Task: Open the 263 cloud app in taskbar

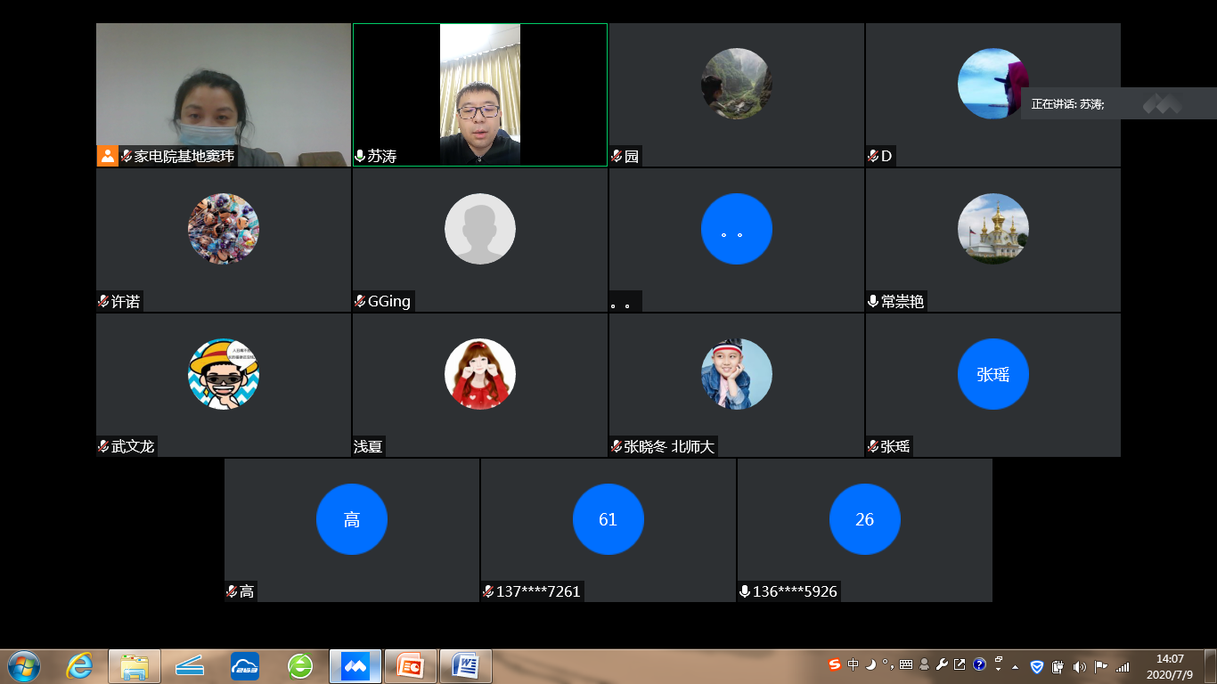Action: click(x=245, y=665)
